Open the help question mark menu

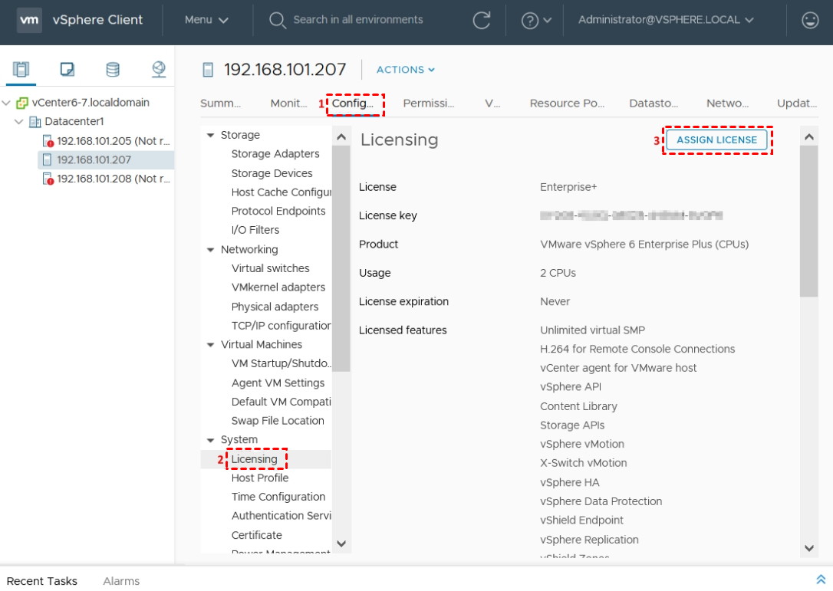coord(535,21)
